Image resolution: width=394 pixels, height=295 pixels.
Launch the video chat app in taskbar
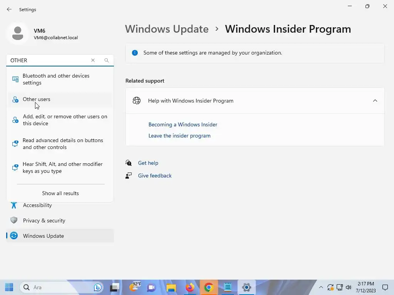[152, 287]
